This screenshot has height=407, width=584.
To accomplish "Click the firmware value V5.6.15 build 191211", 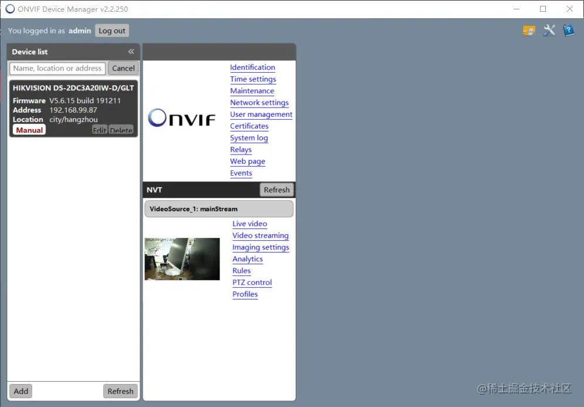I will 85,100.
